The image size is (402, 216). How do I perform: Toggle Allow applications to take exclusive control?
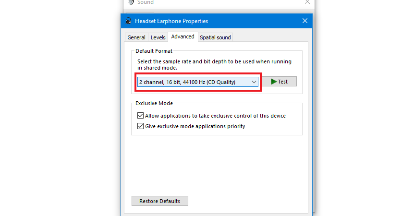click(x=140, y=116)
